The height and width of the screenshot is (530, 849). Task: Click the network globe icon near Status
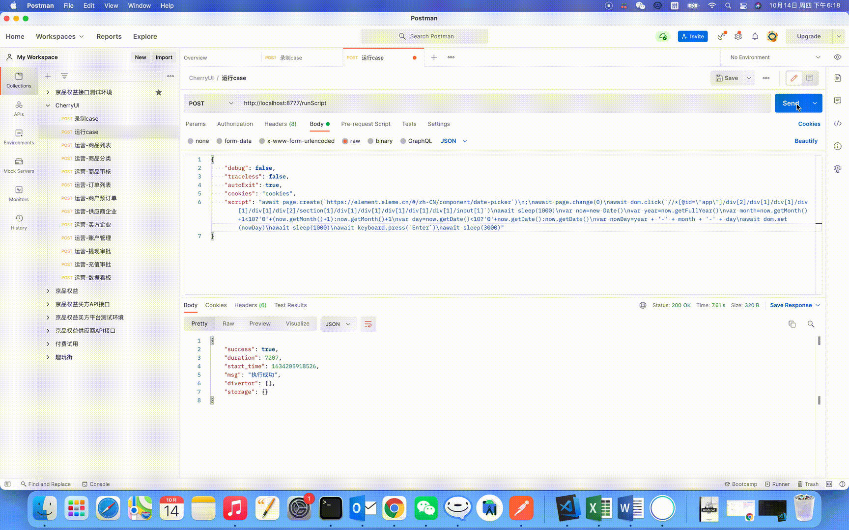[x=643, y=305]
